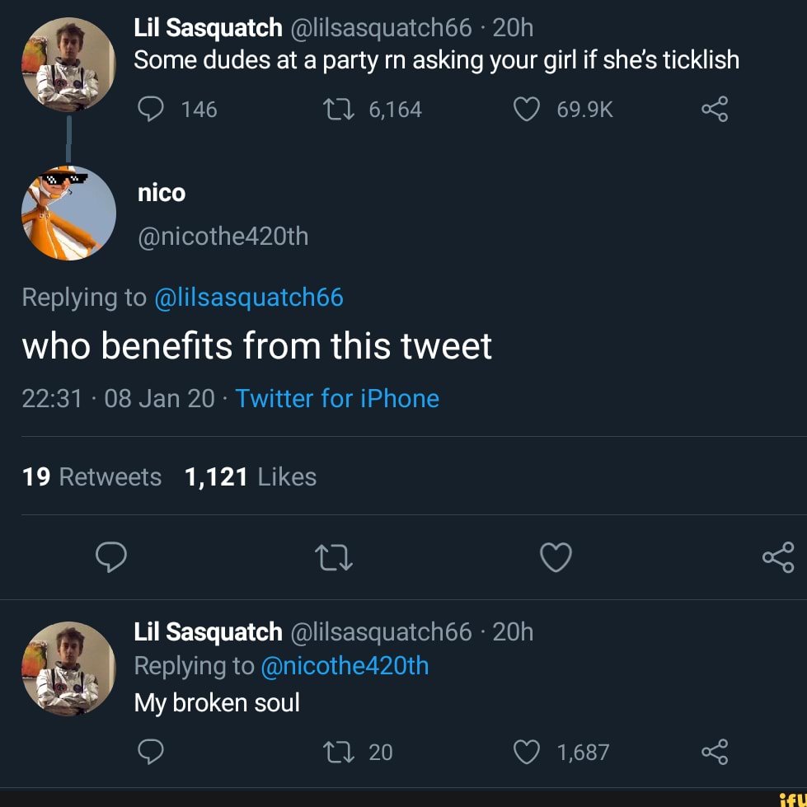Open nico's profile picture
Screen dimensions: 807x807
coord(68,213)
